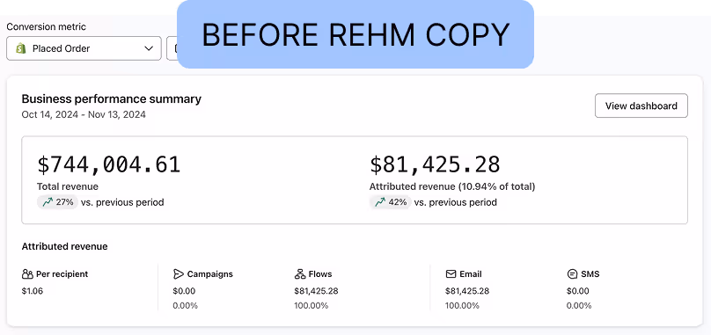Viewport: 711px width, 335px height.
Task: Click the View dashboard button
Action: point(641,106)
